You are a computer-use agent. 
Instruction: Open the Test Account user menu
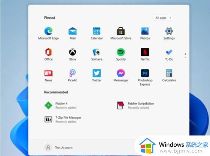pyautogui.click(x=58, y=147)
